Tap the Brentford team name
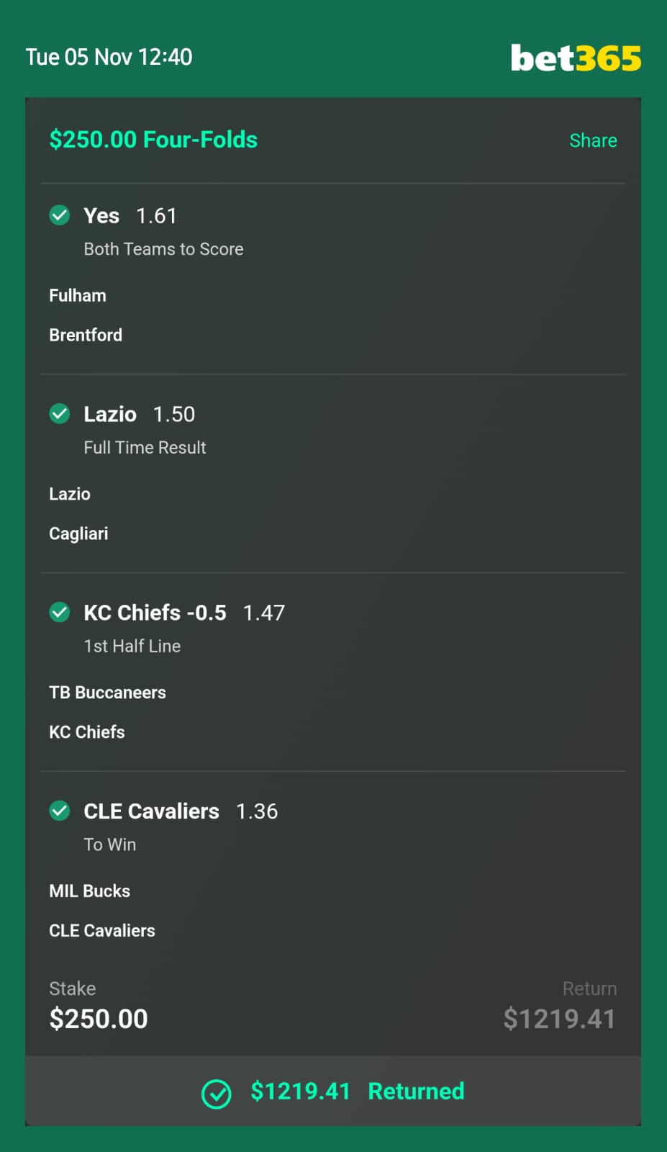Viewport: 667px width, 1152px height. coord(86,336)
